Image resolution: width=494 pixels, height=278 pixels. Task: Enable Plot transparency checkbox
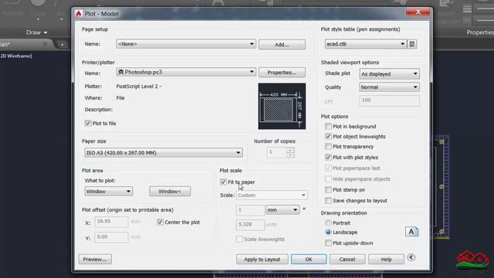pos(328,147)
